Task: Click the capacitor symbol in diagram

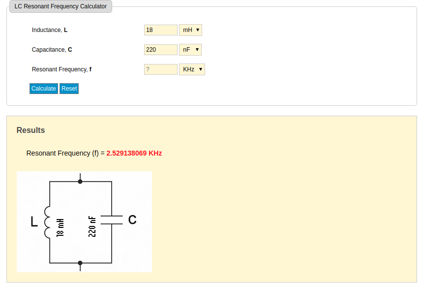Action: click(112, 220)
